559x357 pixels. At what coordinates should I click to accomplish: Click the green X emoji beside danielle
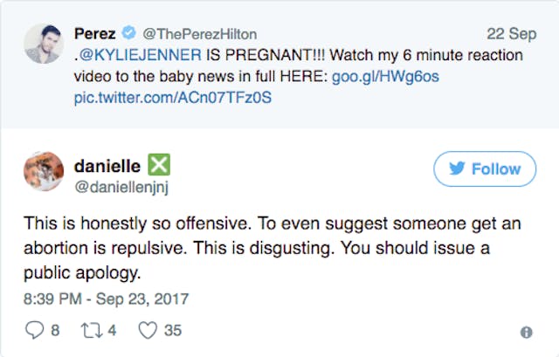coord(158,163)
